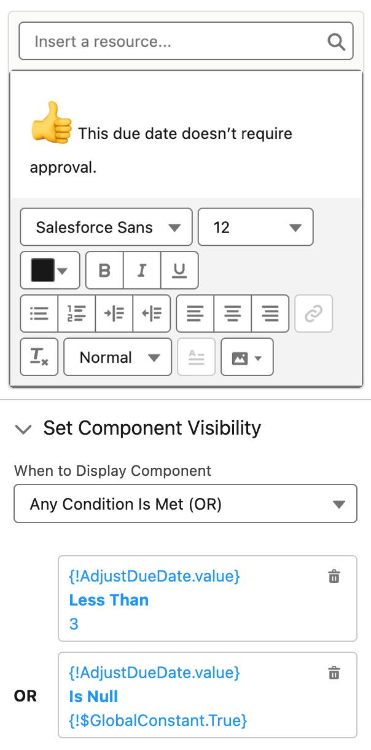Open the font color picker dropdown

coord(50,270)
